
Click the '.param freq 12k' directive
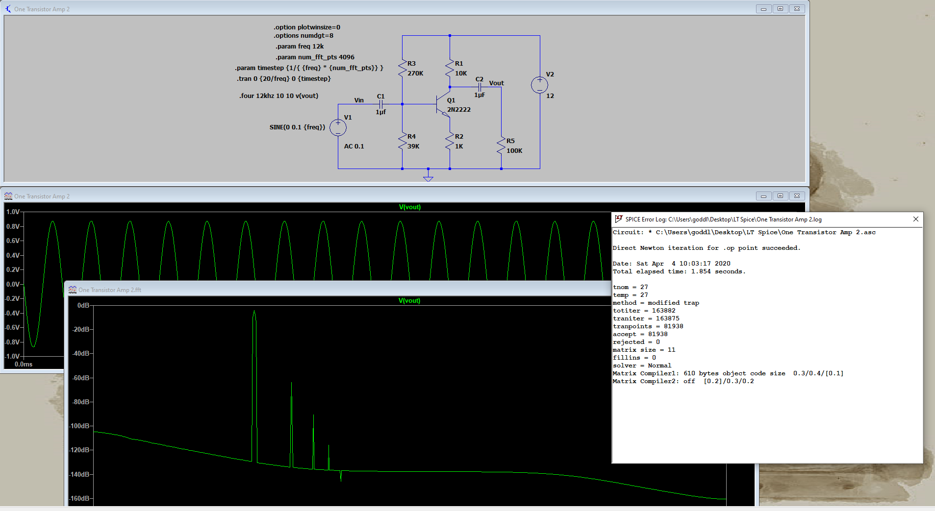coord(300,47)
